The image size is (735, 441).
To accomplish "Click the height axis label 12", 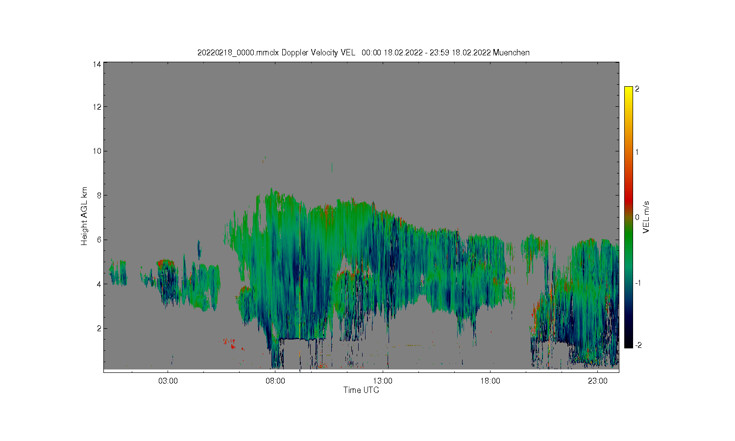I will [x=97, y=107].
